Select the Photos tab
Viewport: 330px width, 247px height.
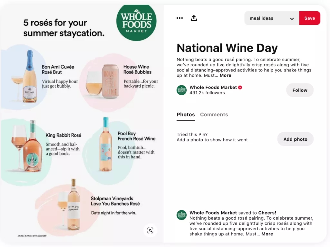point(186,115)
